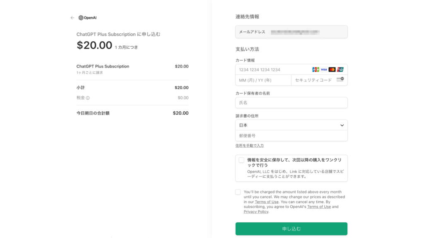
Task: Click the 住所を手動で入力 link
Action: click(250, 146)
